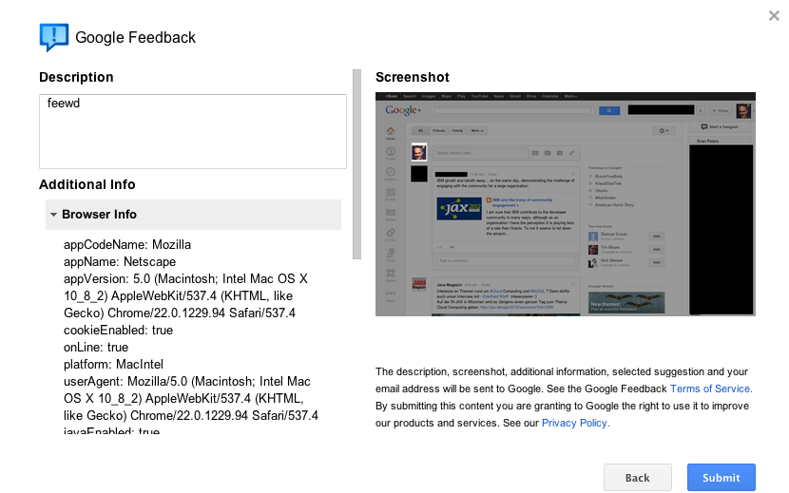Viewport: 789px width, 493px height.
Task: Open the settings gear dropdown in preview
Action: click(664, 130)
